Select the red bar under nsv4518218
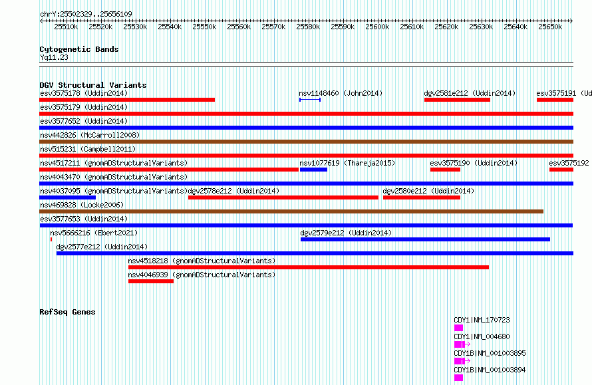This screenshot has width=592, height=385. pyautogui.click(x=309, y=267)
